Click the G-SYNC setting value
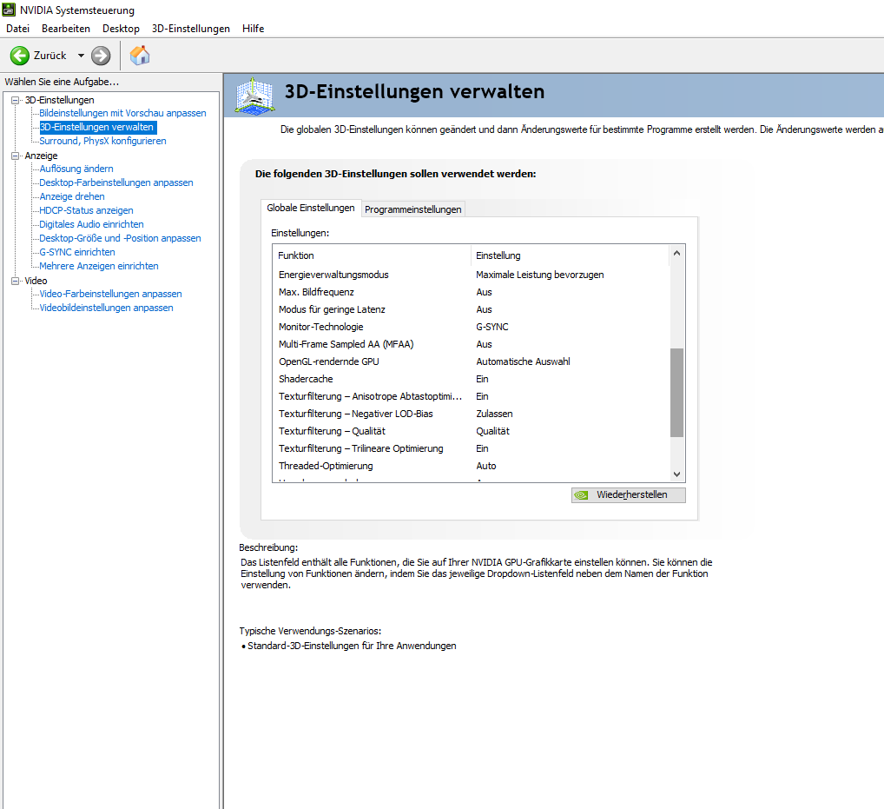Image resolution: width=884 pixels, height=809 pixels. pos(492,327)
